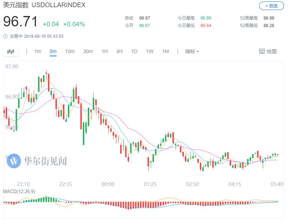
Task: Click the 美元指数 USDOLLARINDEX title
Action: (44, 6)
